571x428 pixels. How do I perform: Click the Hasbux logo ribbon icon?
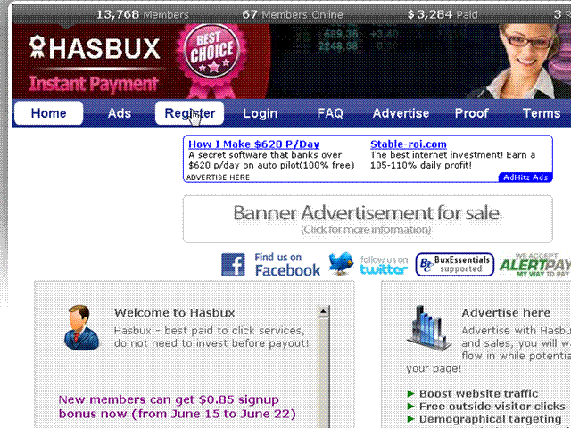[37, 47]
